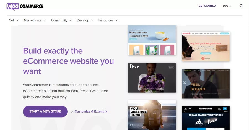Click the WooCommerce logo
Screen dimensions: 249x130
click(x=25, y=7)
